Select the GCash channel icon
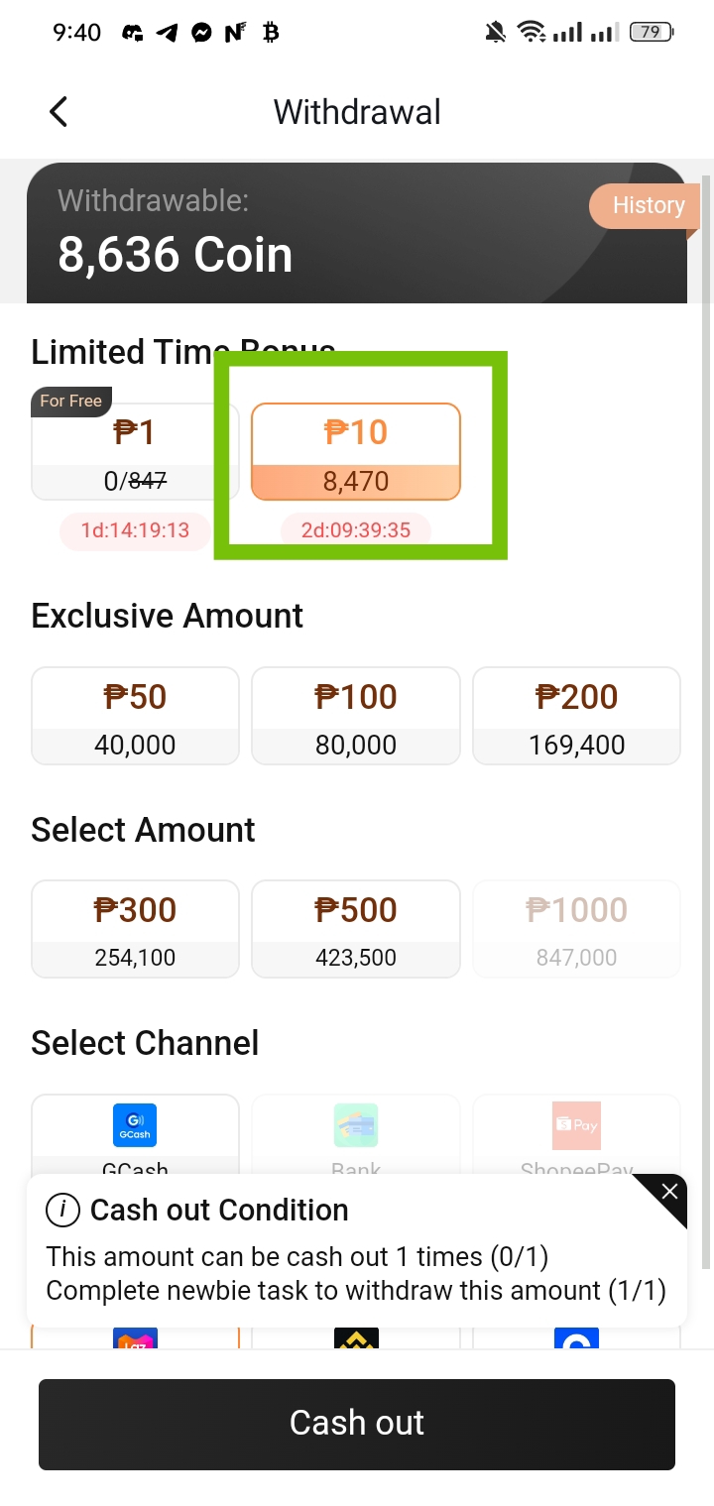The image size is (714, 1506). point(135,1125)
